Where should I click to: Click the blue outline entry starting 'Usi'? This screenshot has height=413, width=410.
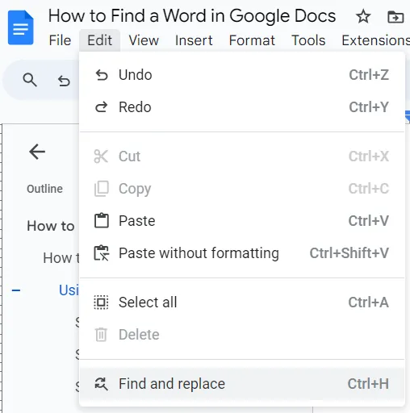(x=69, y=290)
